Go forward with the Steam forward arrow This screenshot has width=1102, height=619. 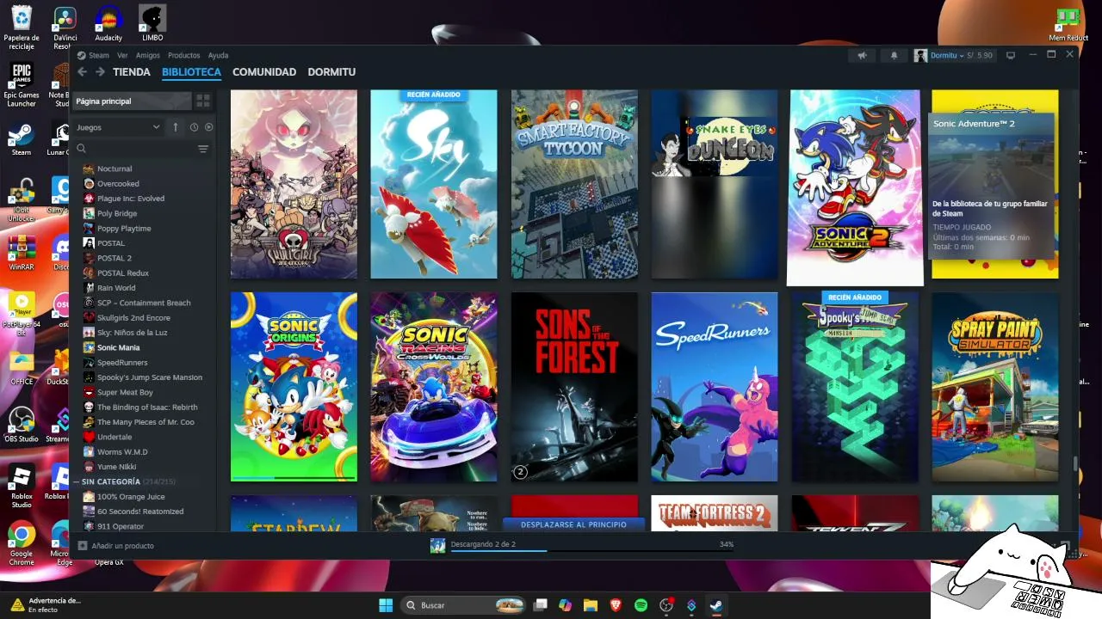pos(100,72)
